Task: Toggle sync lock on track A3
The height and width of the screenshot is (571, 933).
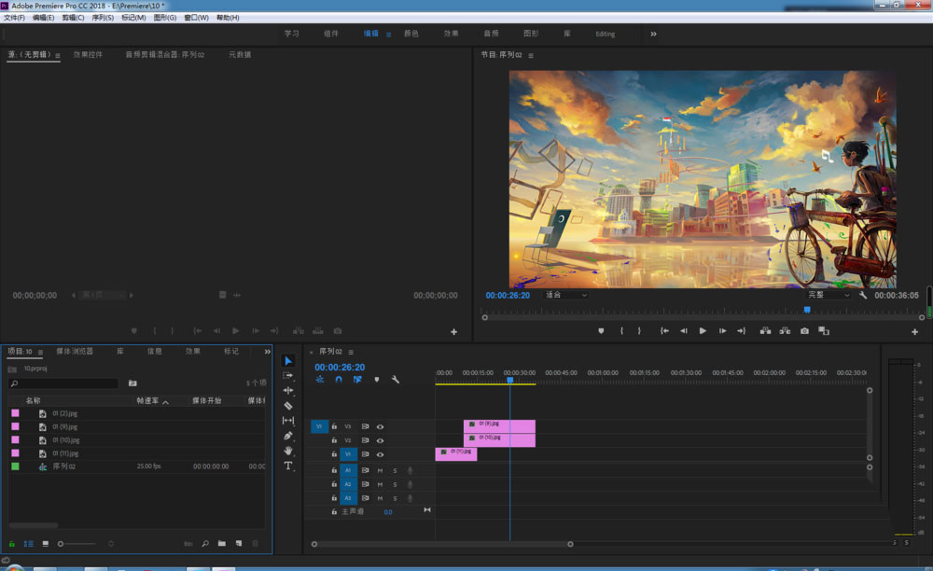Action: point(365,498)
